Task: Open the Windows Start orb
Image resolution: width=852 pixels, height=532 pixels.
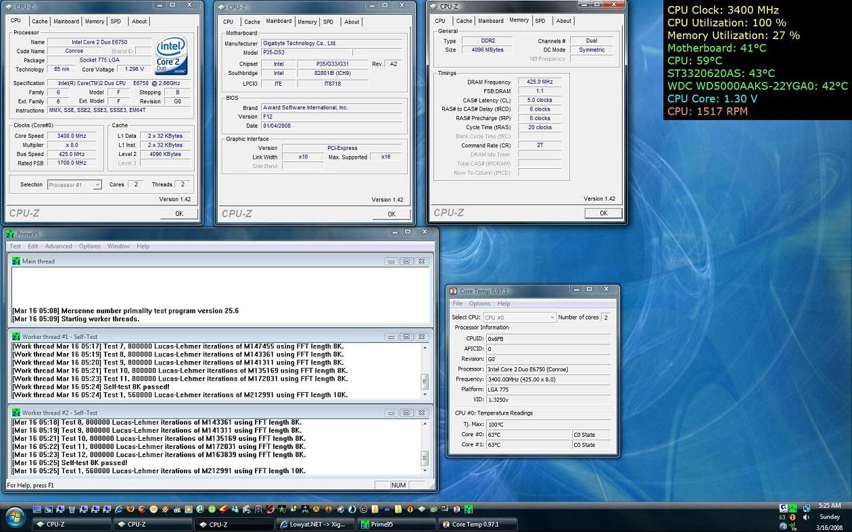Action: [x=15, y=517]
